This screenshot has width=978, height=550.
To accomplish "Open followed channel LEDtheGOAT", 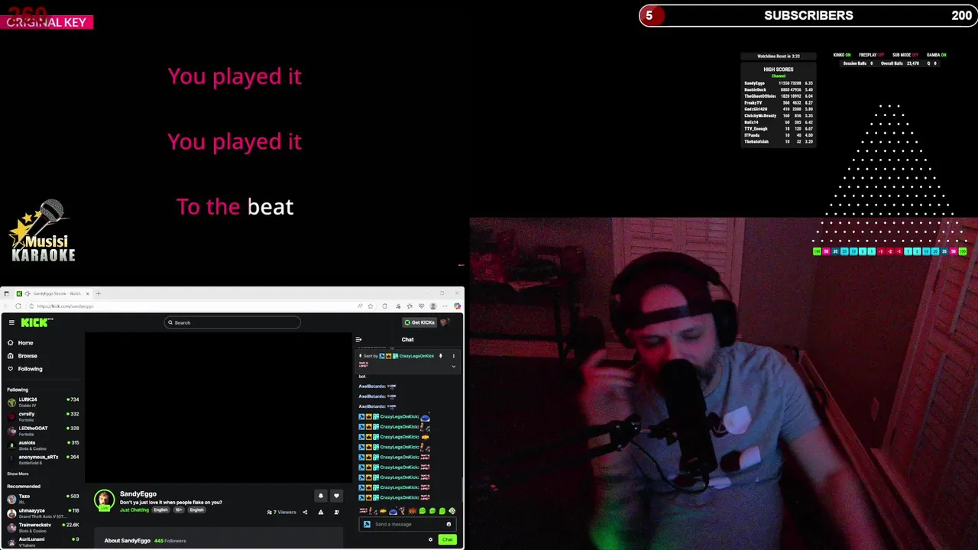I will click(x=43, y=430).
